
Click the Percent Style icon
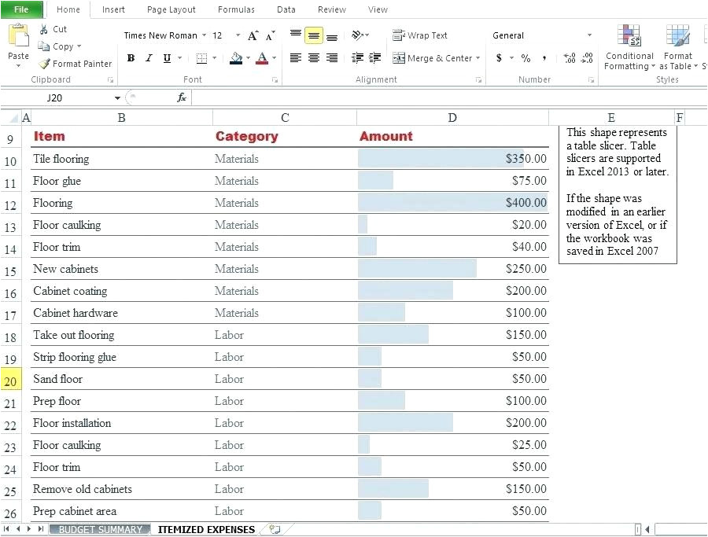point(525,58)
